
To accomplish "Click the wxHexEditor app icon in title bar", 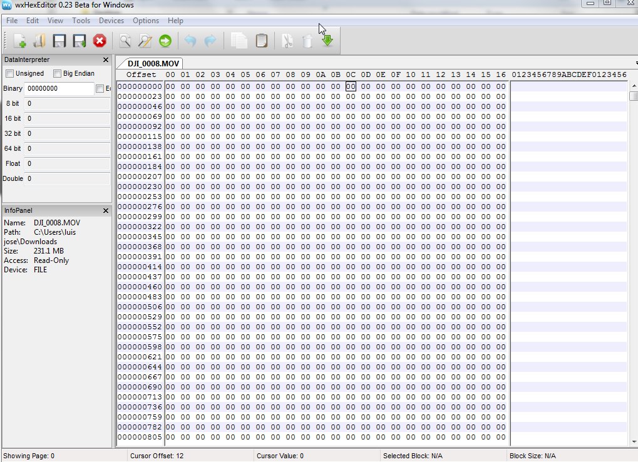I will click(6, 5).
